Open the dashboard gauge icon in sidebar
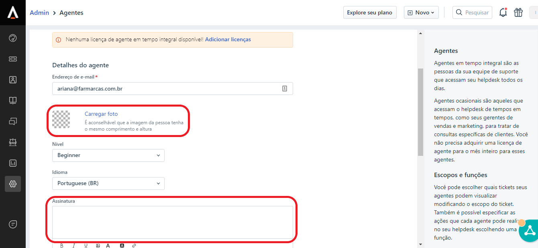Screen dimensions: 538x248 (13, 38)
